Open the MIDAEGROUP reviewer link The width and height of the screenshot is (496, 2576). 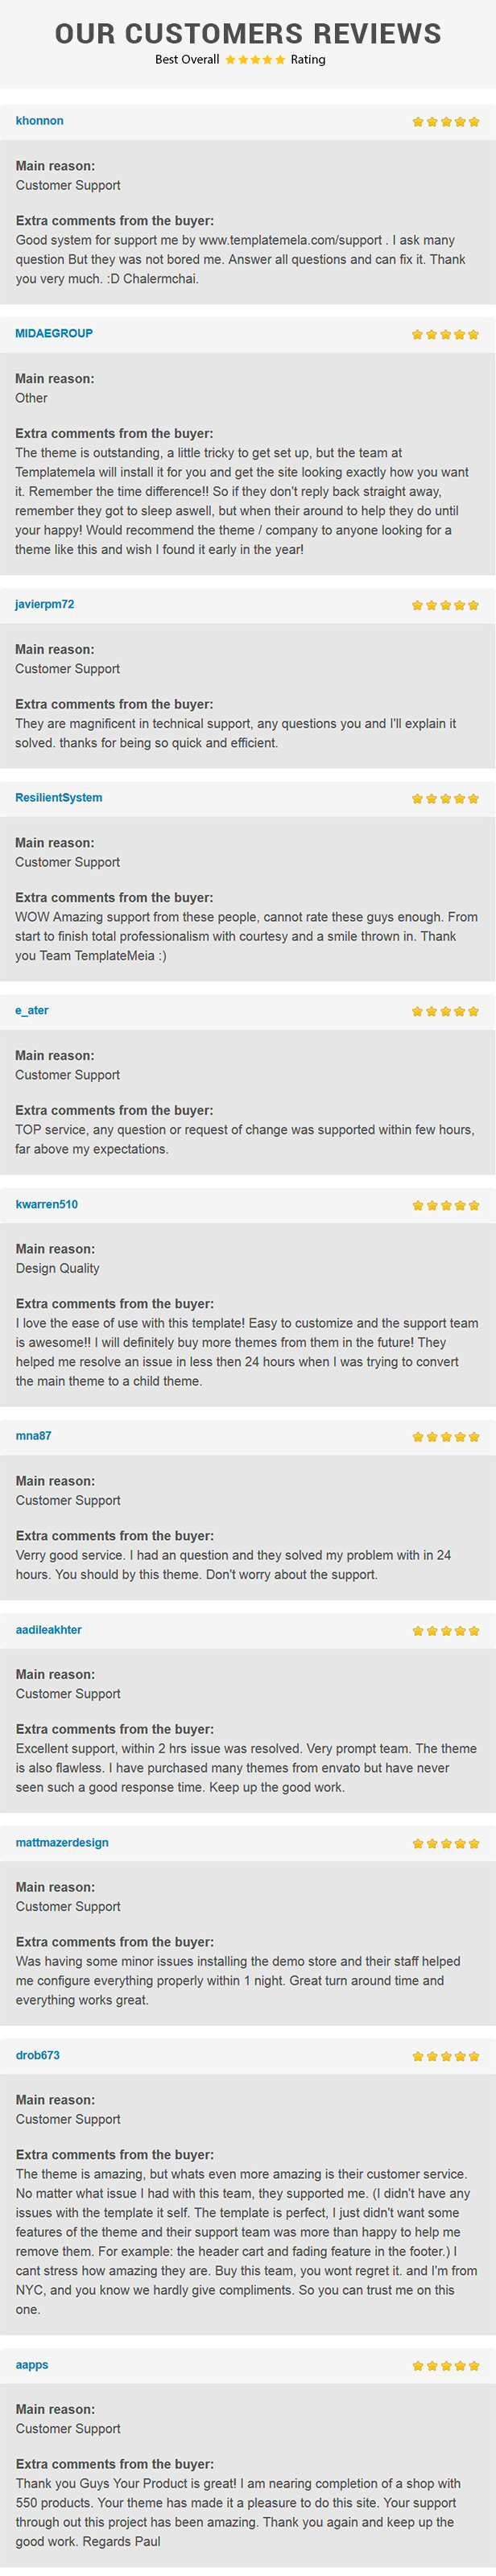(x=54, y=334)
